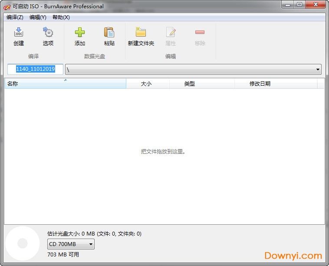Expand the path dropdown showing backslash
Viewport: 329px width, 266px height.
318,70
